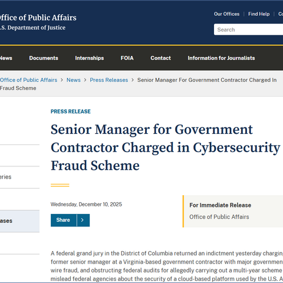
Task: Click the article headline text
Action: [165, 147]
